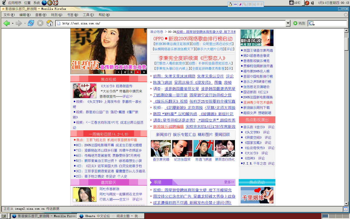Open the 转到(G) menu

[57, 15]
